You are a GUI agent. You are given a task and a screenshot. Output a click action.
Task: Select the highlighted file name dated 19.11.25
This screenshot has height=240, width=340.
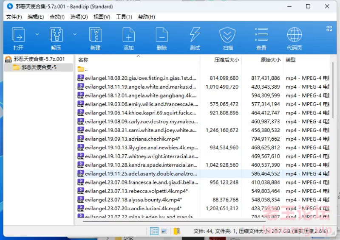tap(141, 173)
